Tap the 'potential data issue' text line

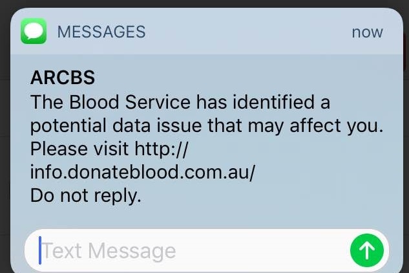[x=207, y=126]
